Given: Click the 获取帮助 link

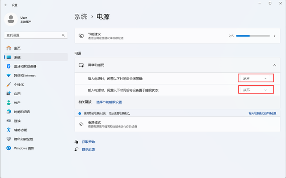Looking at the screenshot, I should 88,142.
